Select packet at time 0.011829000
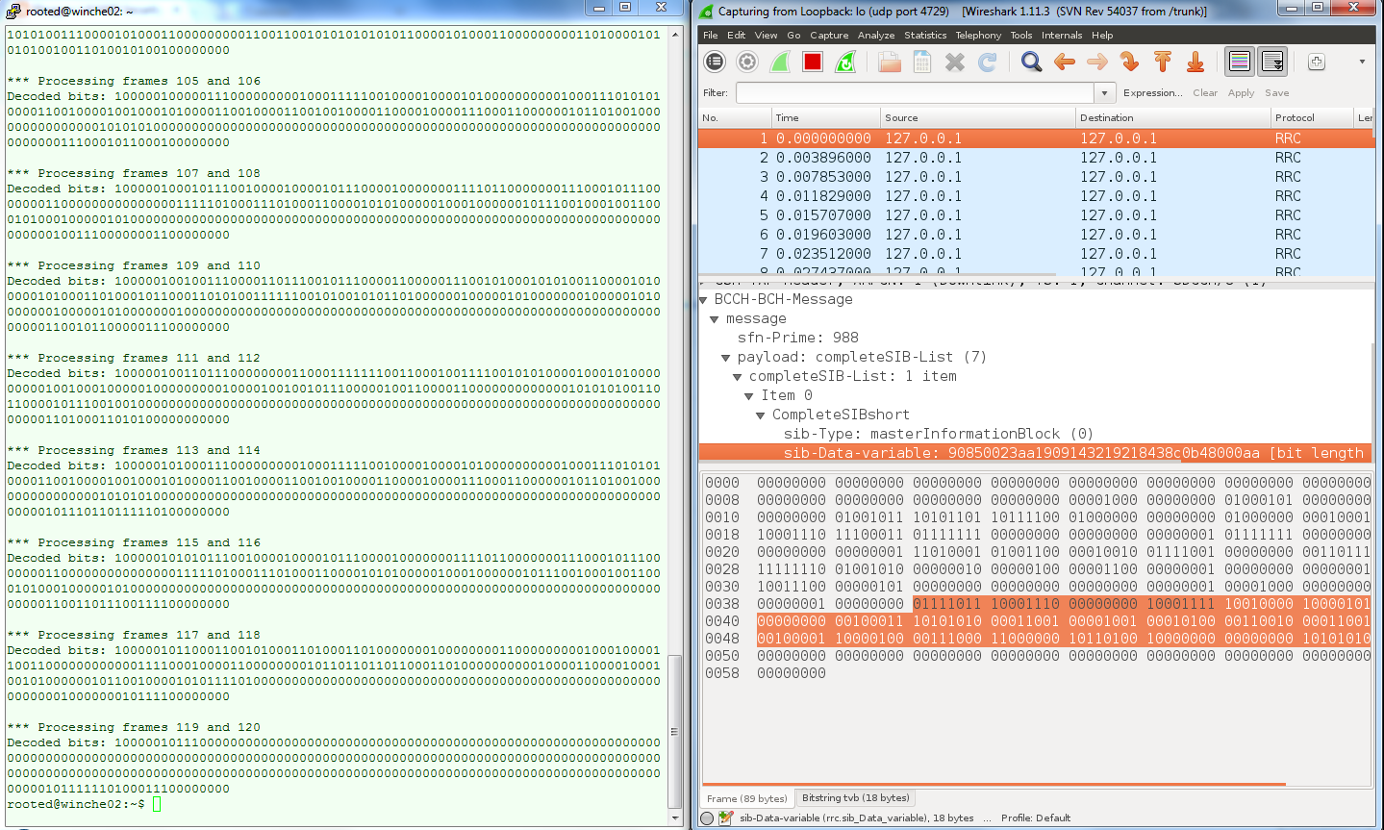 [1036, 196]
